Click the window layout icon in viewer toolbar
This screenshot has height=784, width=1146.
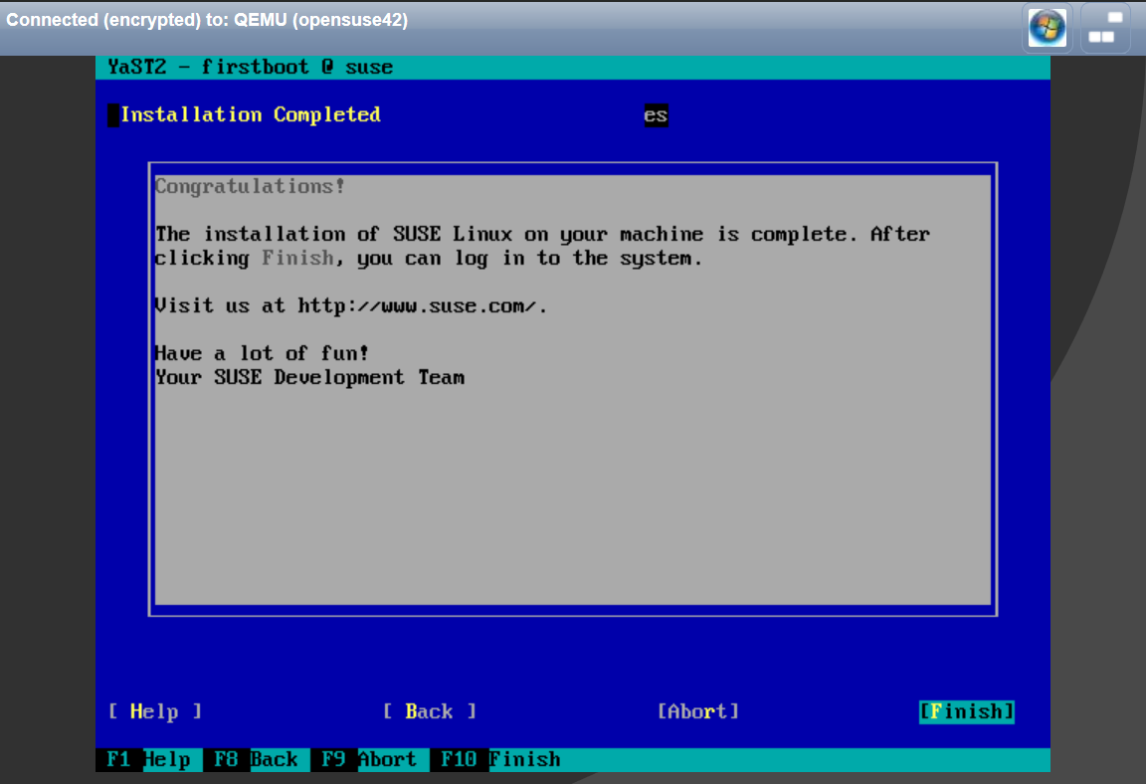[1105, 28]
